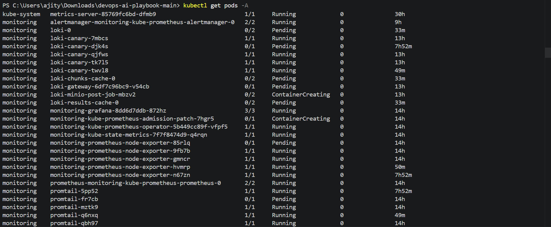
Task: Click the Pending status of node-exporter-85rlq
Action: (284, 143)
